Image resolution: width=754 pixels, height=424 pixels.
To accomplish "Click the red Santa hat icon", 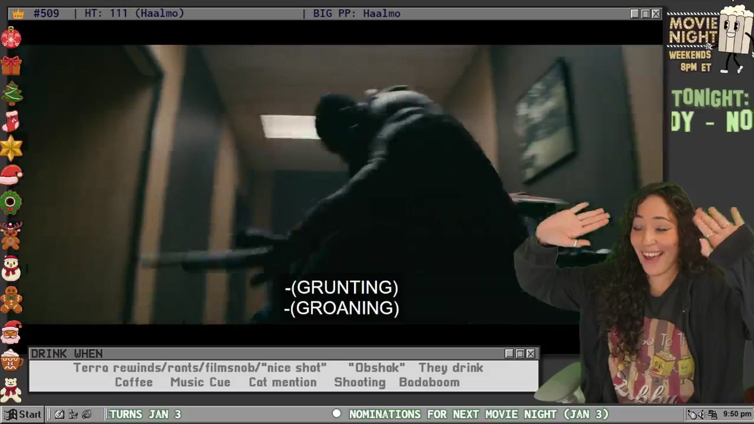I will click(12, 175).
